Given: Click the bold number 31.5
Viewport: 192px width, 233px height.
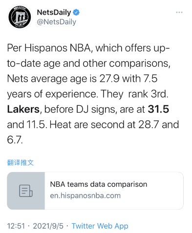Looking at the screenshot, I should pos(158,109).
